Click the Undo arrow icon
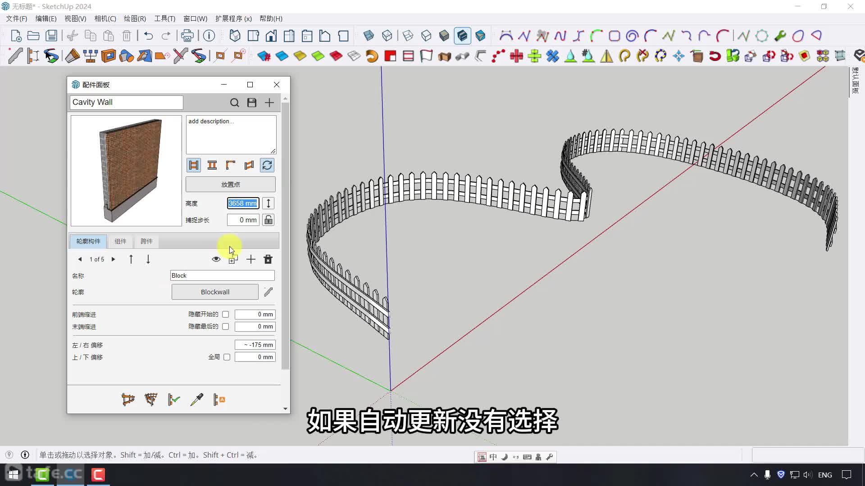865x486 pixels. click(x=148, y=36)
